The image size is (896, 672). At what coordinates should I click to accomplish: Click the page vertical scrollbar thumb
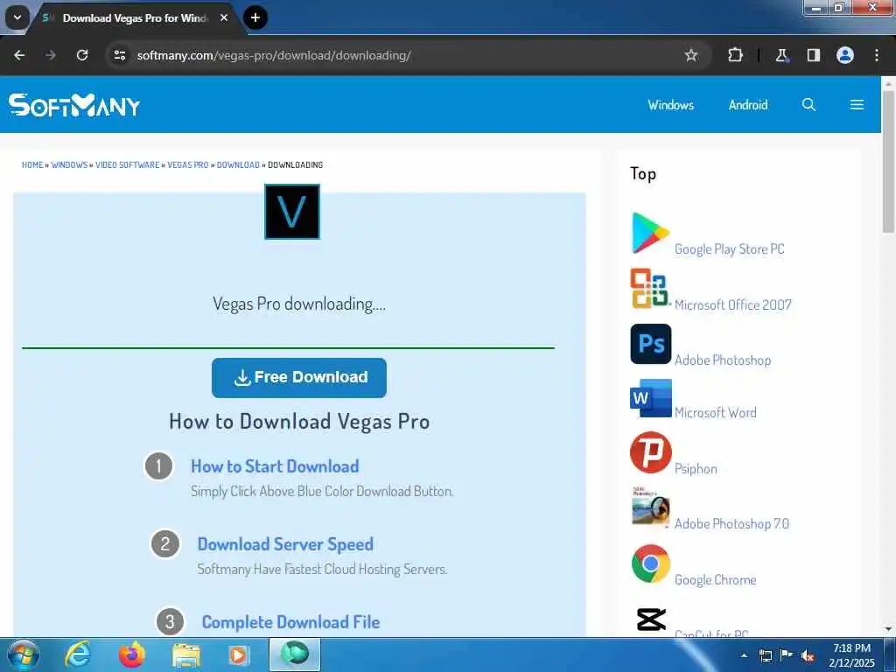(888, 161)
